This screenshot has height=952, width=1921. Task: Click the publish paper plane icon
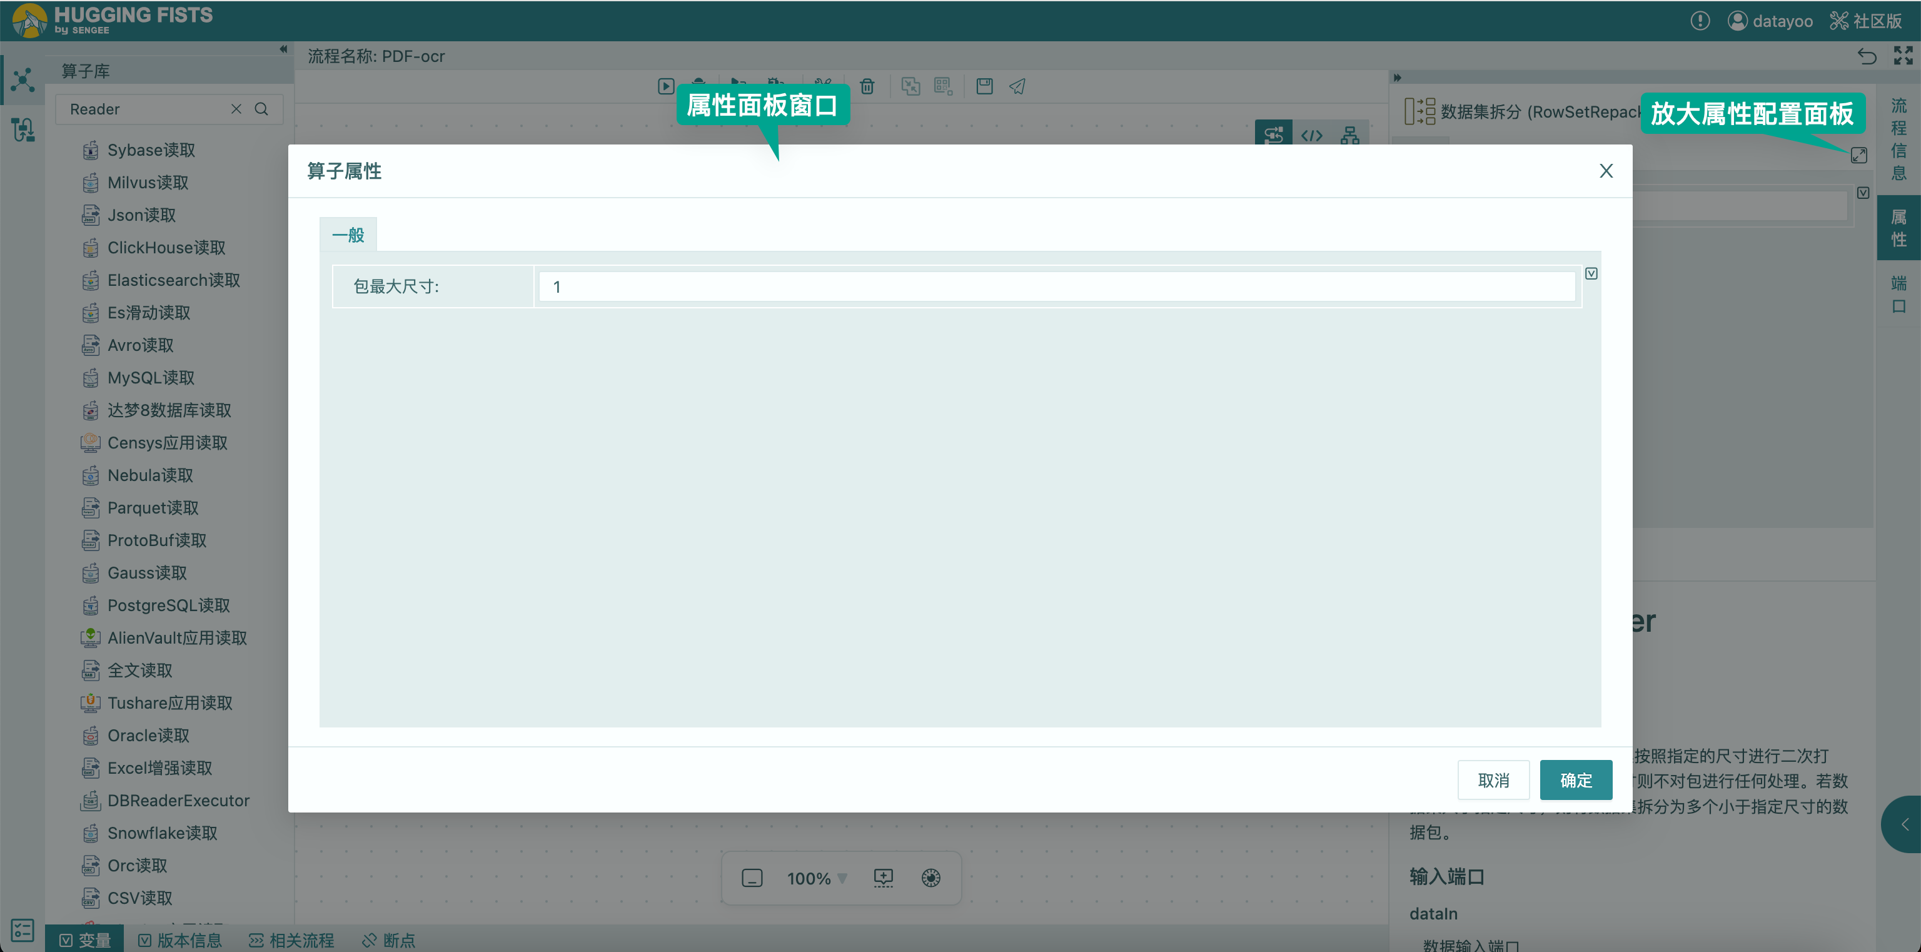(1017, 86)
